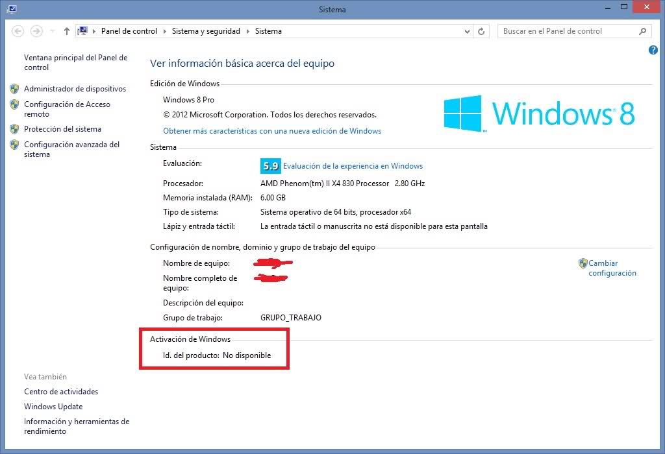Select the 6.00 GB memory value
This screenshot has width=665, height=454.
pyautogui.click(x=273, y=198)
